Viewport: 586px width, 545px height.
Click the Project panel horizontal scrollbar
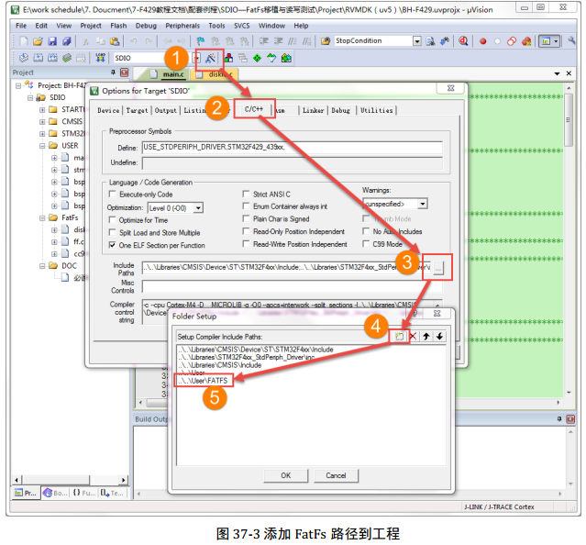pyautogui.click(x=70, y=480)
